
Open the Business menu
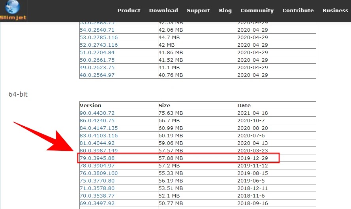[x=335, y=11]
